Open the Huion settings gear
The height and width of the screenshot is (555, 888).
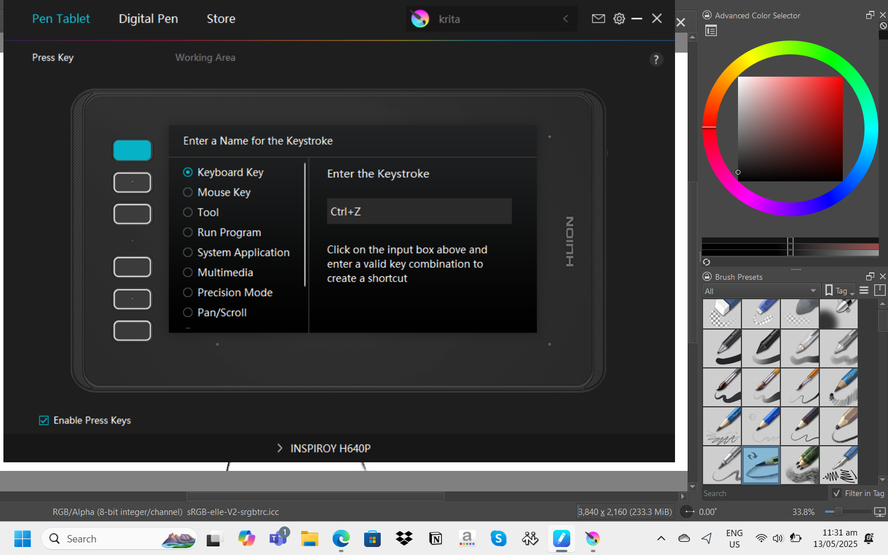(619, 19)
